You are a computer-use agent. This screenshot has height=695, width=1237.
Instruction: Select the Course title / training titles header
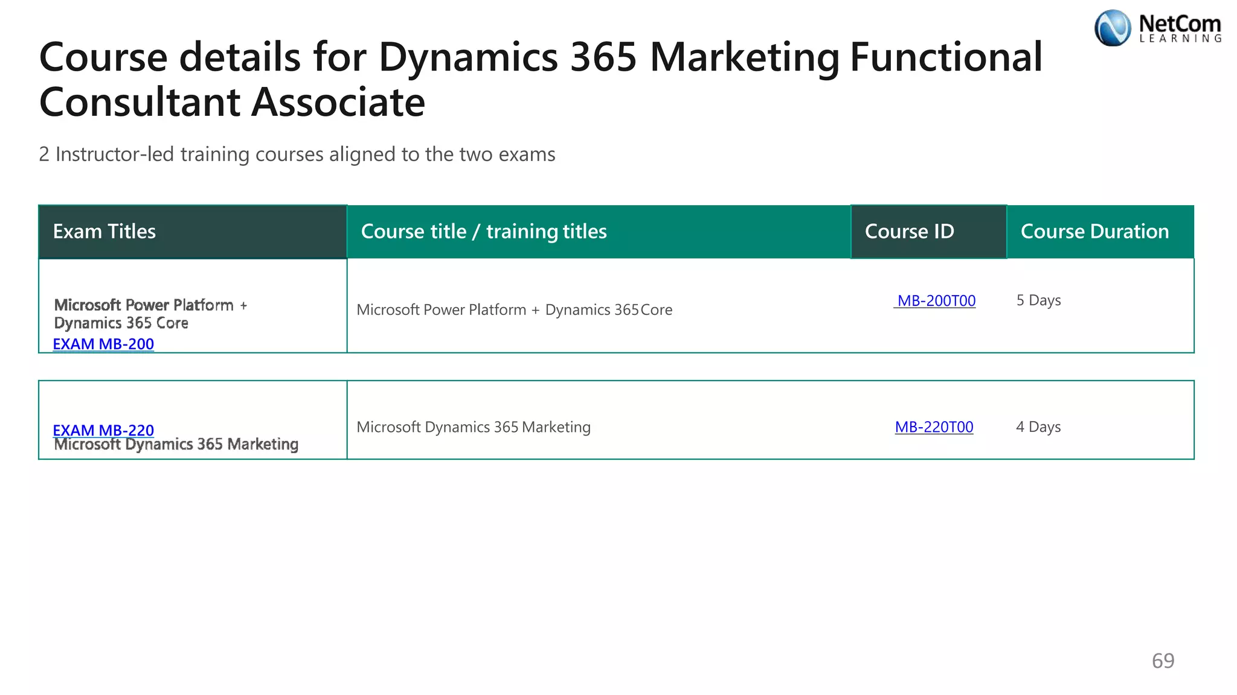coord(599,232)
